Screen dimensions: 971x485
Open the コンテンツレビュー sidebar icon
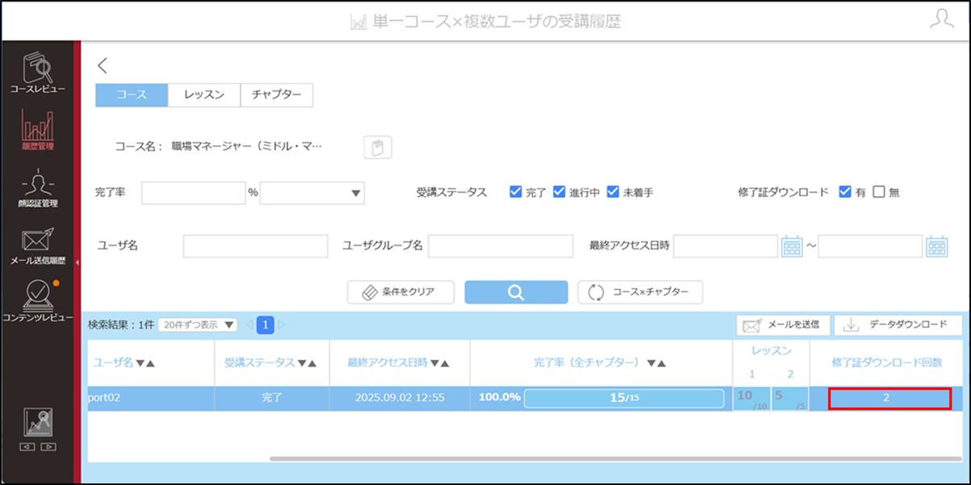[x=38, y=301]
